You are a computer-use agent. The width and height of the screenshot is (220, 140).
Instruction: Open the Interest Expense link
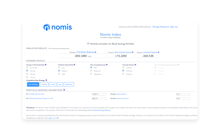point(150,52)
